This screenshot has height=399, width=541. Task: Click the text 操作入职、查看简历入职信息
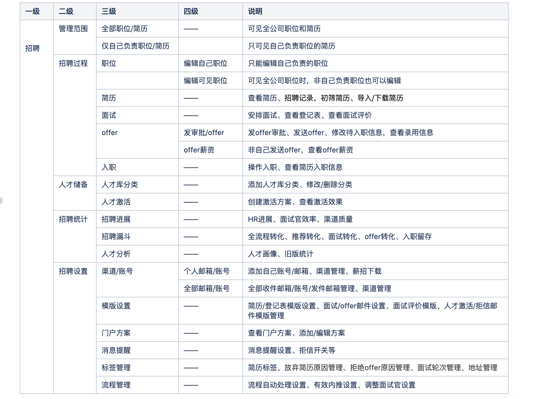[295, 167]
